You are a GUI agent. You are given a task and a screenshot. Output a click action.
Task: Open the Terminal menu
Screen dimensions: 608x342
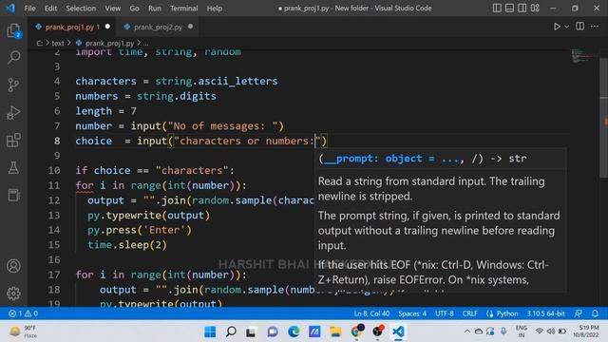(x=183, y=9)
